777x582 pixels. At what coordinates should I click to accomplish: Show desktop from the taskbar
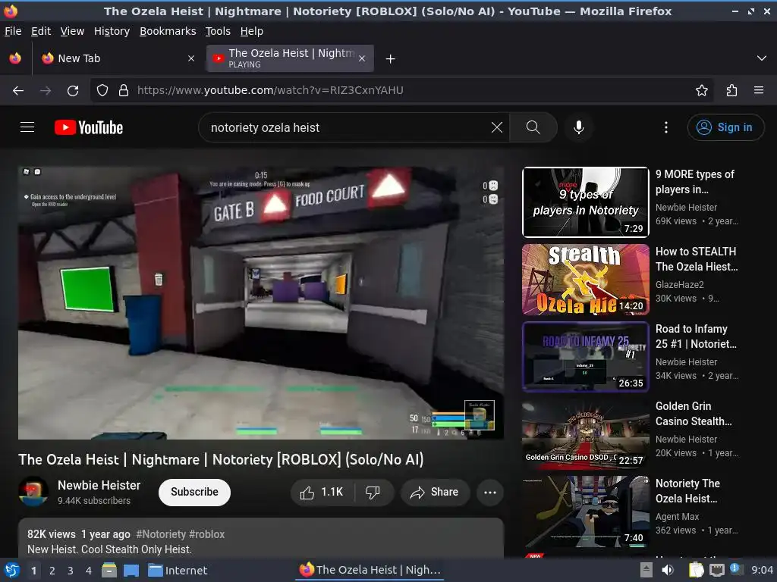click(131, 571)
